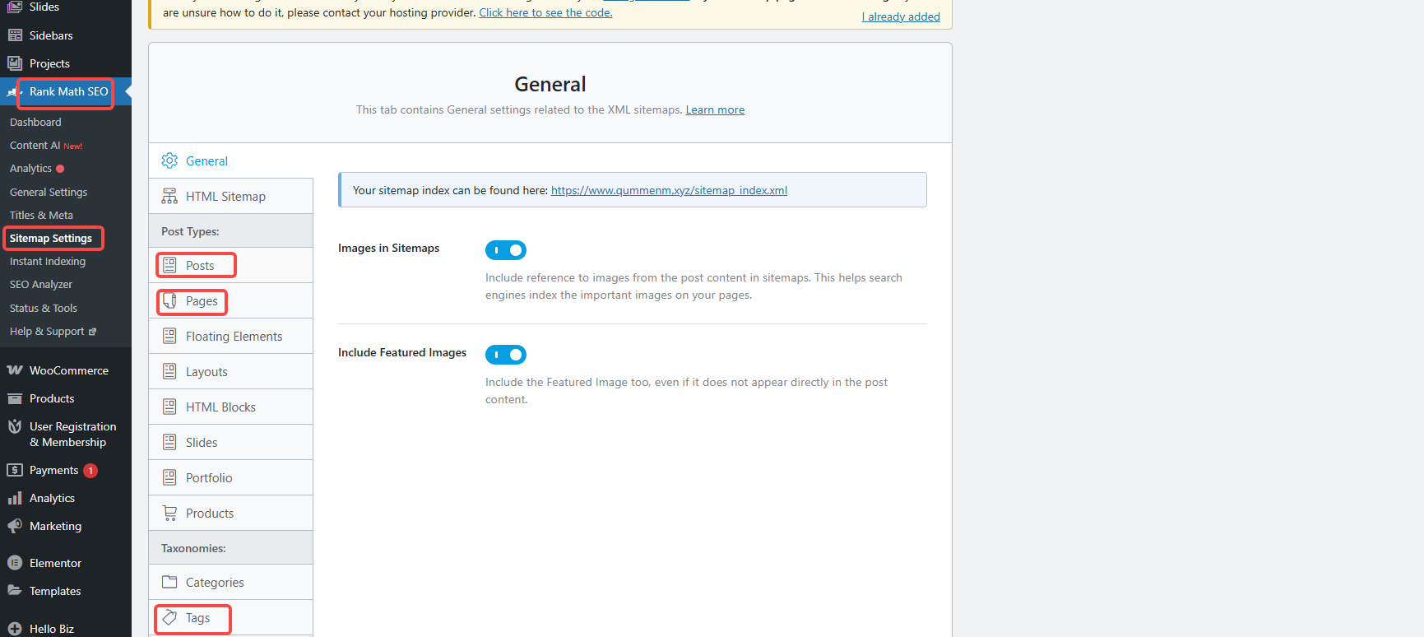Switch to the Pages sitemap tab
Viewport: 1424px width, 637px height.
pyautogui.click(x=201, y=301)
